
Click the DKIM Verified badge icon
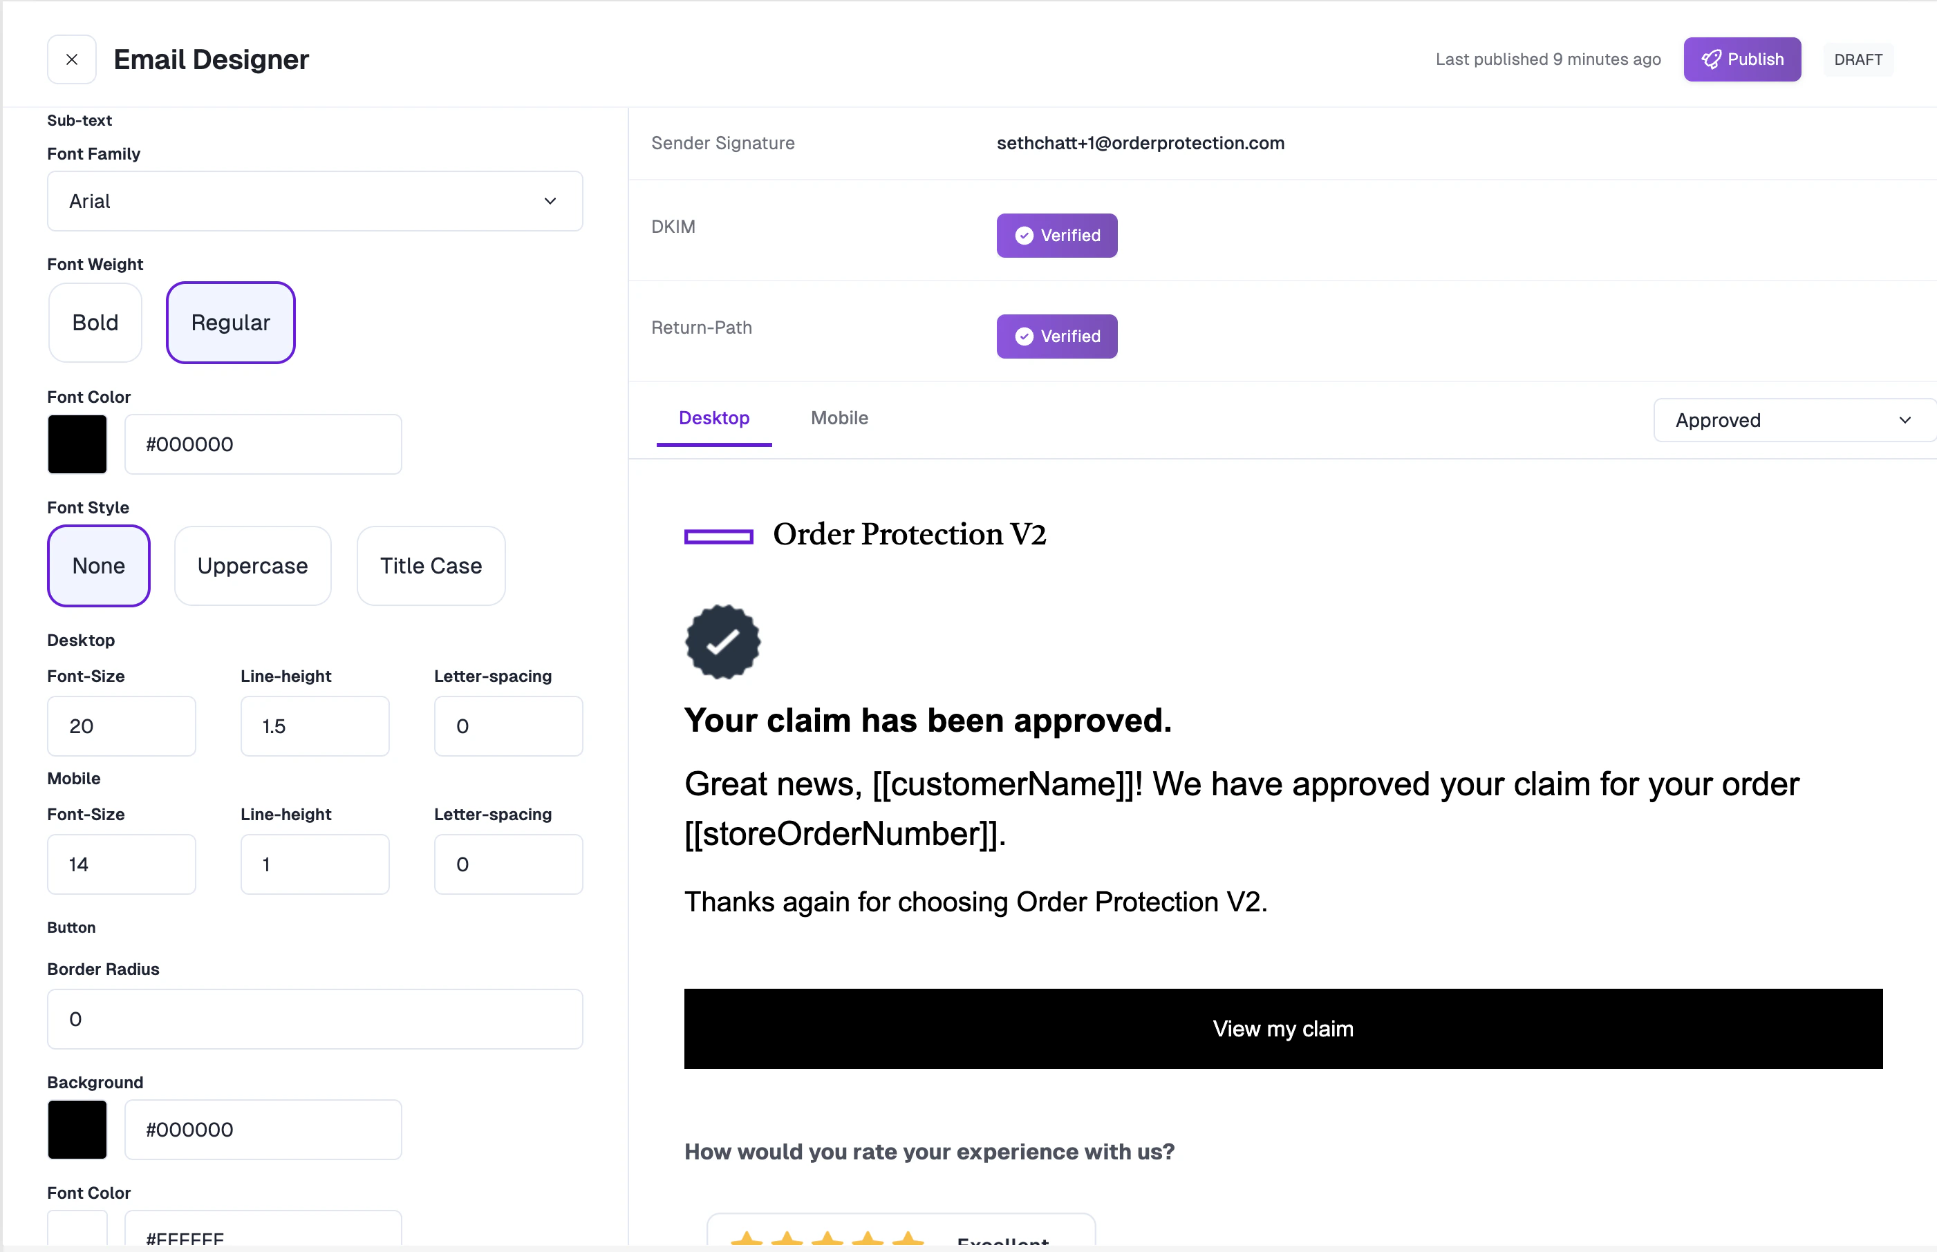point(1023,235)
